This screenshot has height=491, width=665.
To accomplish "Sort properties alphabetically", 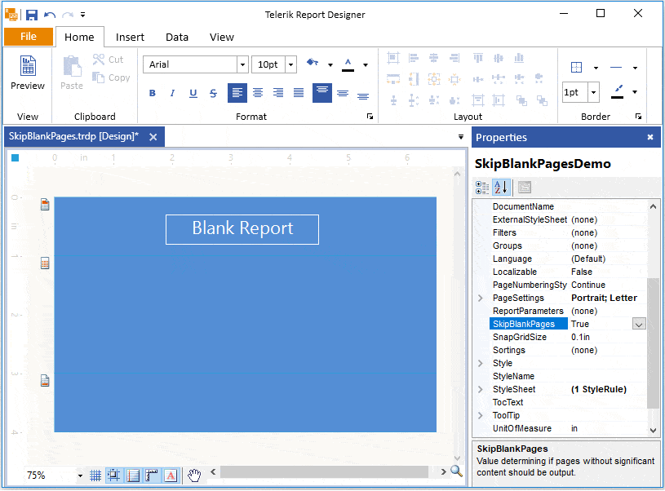I will (x=501, y=188).
